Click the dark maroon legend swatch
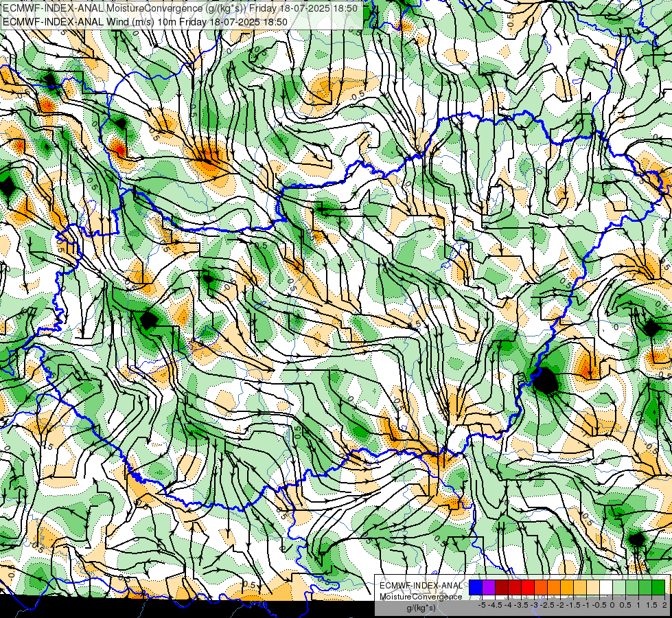Image resolution: width=672 pixels, height=618 pixels. (502, 587)
